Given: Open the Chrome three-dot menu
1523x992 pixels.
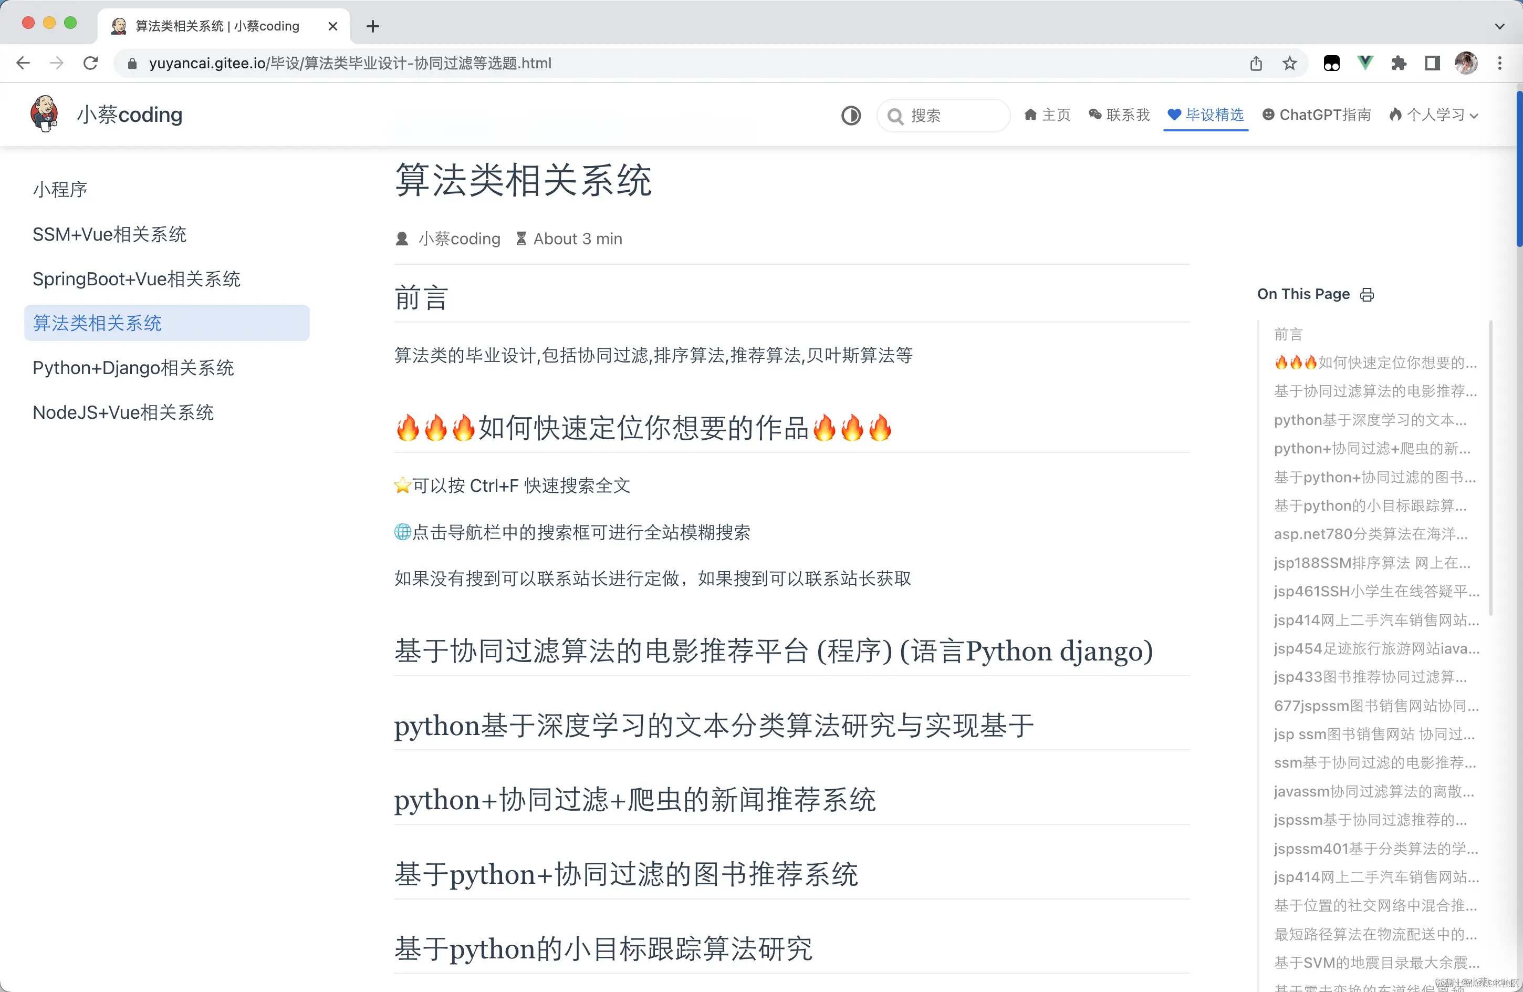Looking at the screenshot, I should coord(1500,63).
